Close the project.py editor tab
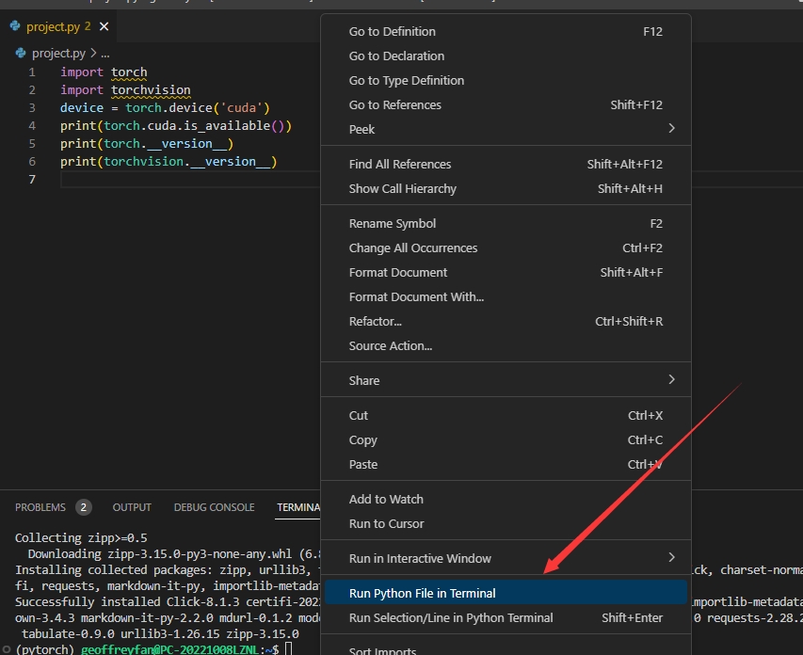 pyautogui.click(x=104, y=27)
